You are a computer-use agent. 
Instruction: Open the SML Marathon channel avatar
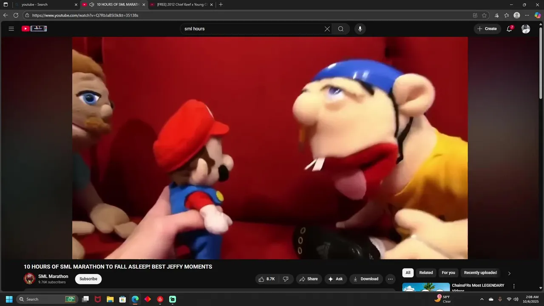click(29, 279)
